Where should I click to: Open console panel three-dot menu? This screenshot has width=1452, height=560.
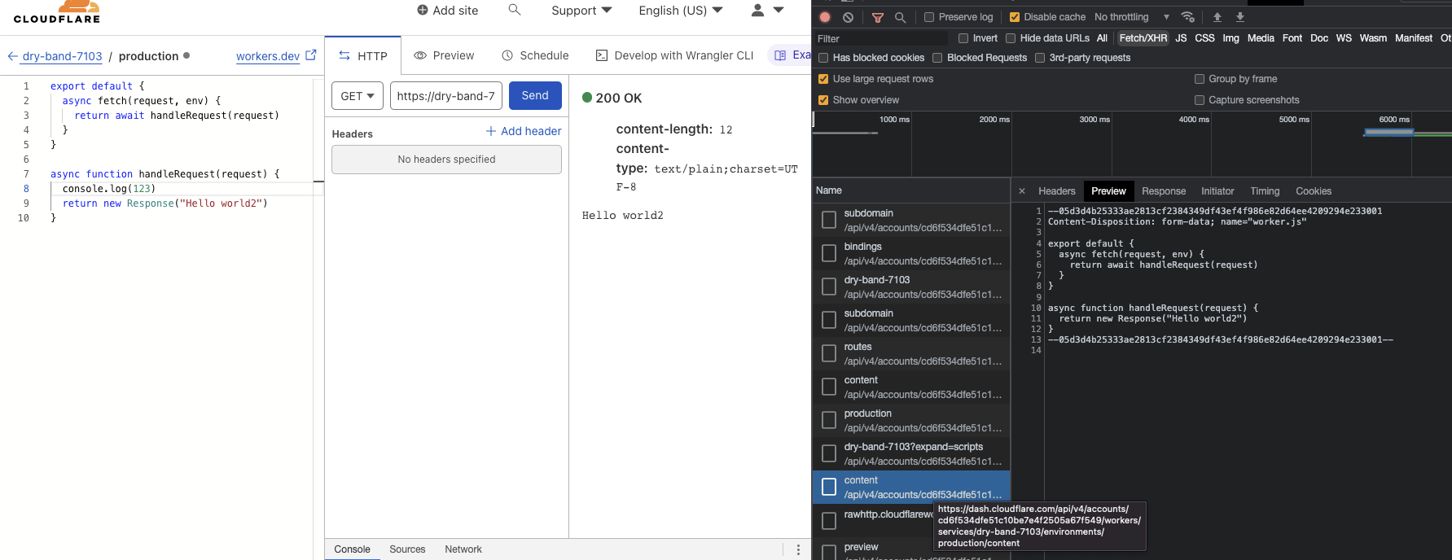[798, 549]
